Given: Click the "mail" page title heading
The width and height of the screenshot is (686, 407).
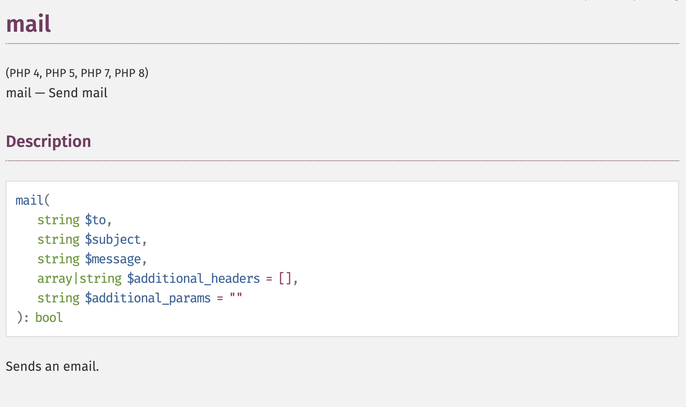Looking at the screenshot, I should coord(29,24).
